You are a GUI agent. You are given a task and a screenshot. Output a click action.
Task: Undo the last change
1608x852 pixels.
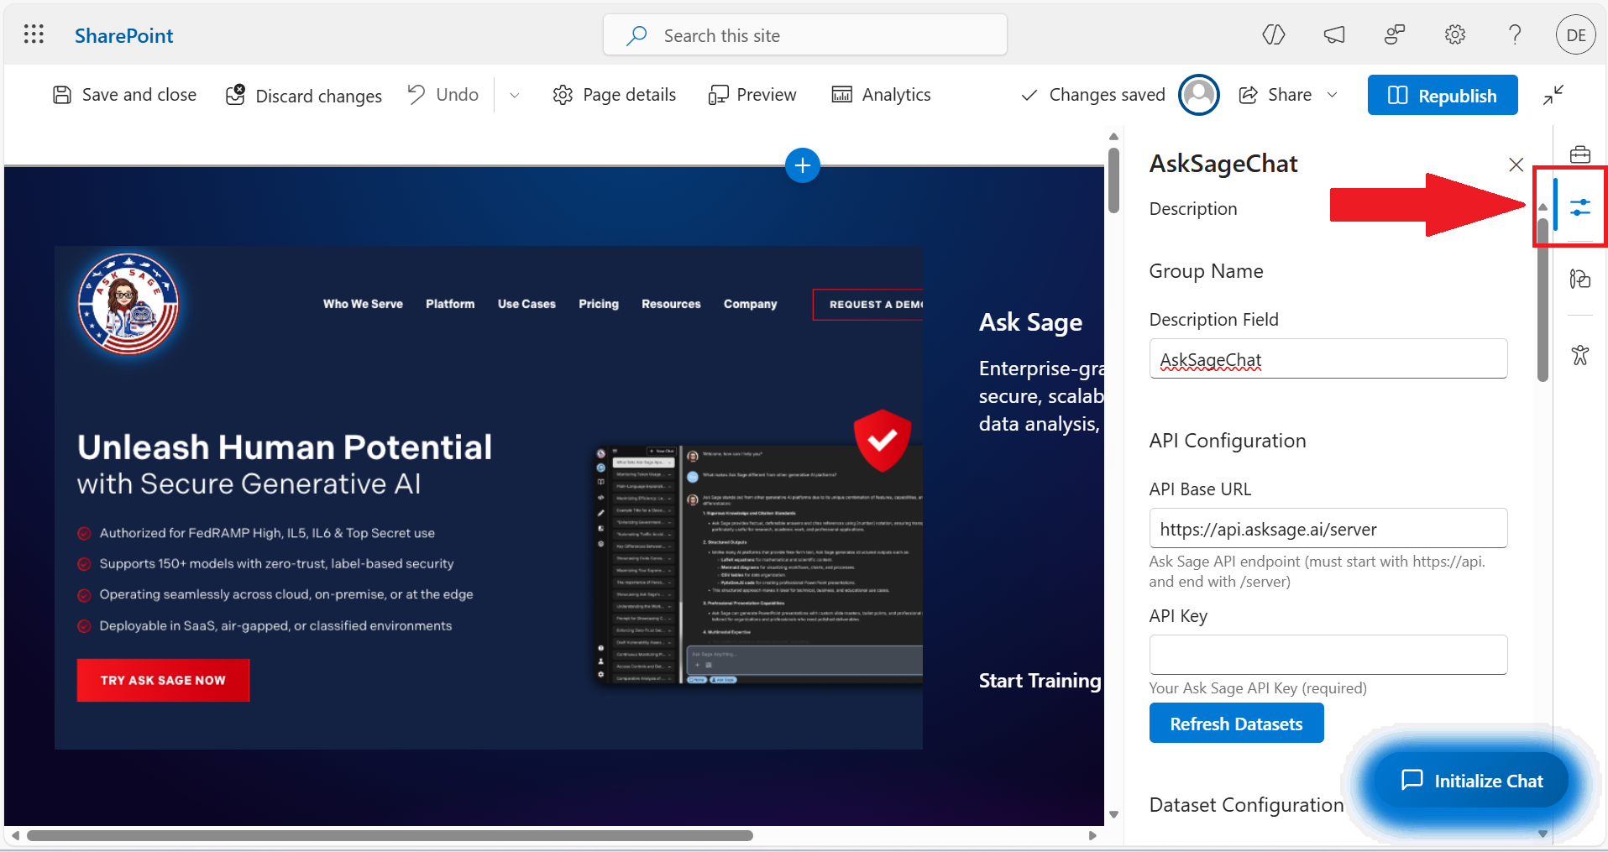443,94
